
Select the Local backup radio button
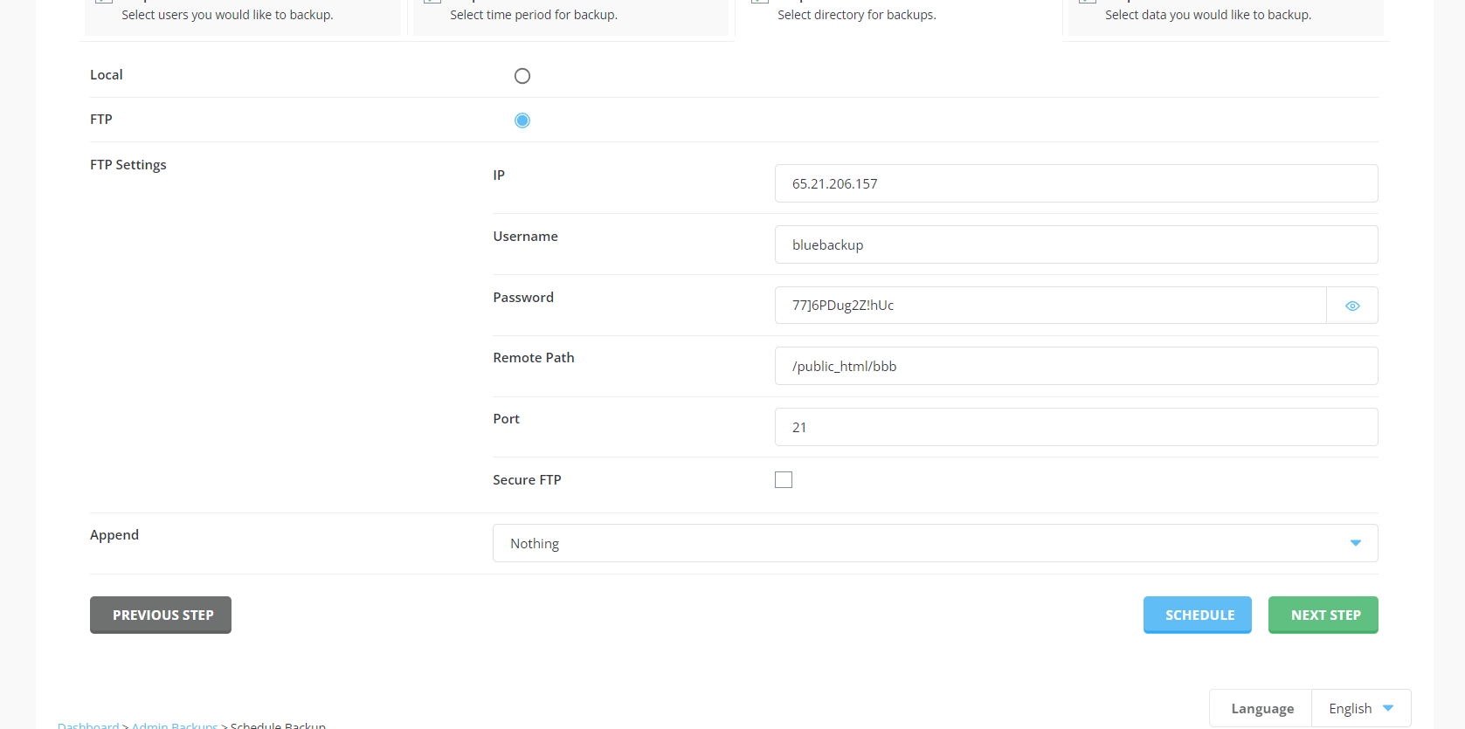coord(522,76)
